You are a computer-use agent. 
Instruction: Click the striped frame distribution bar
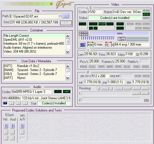[97, 38]
